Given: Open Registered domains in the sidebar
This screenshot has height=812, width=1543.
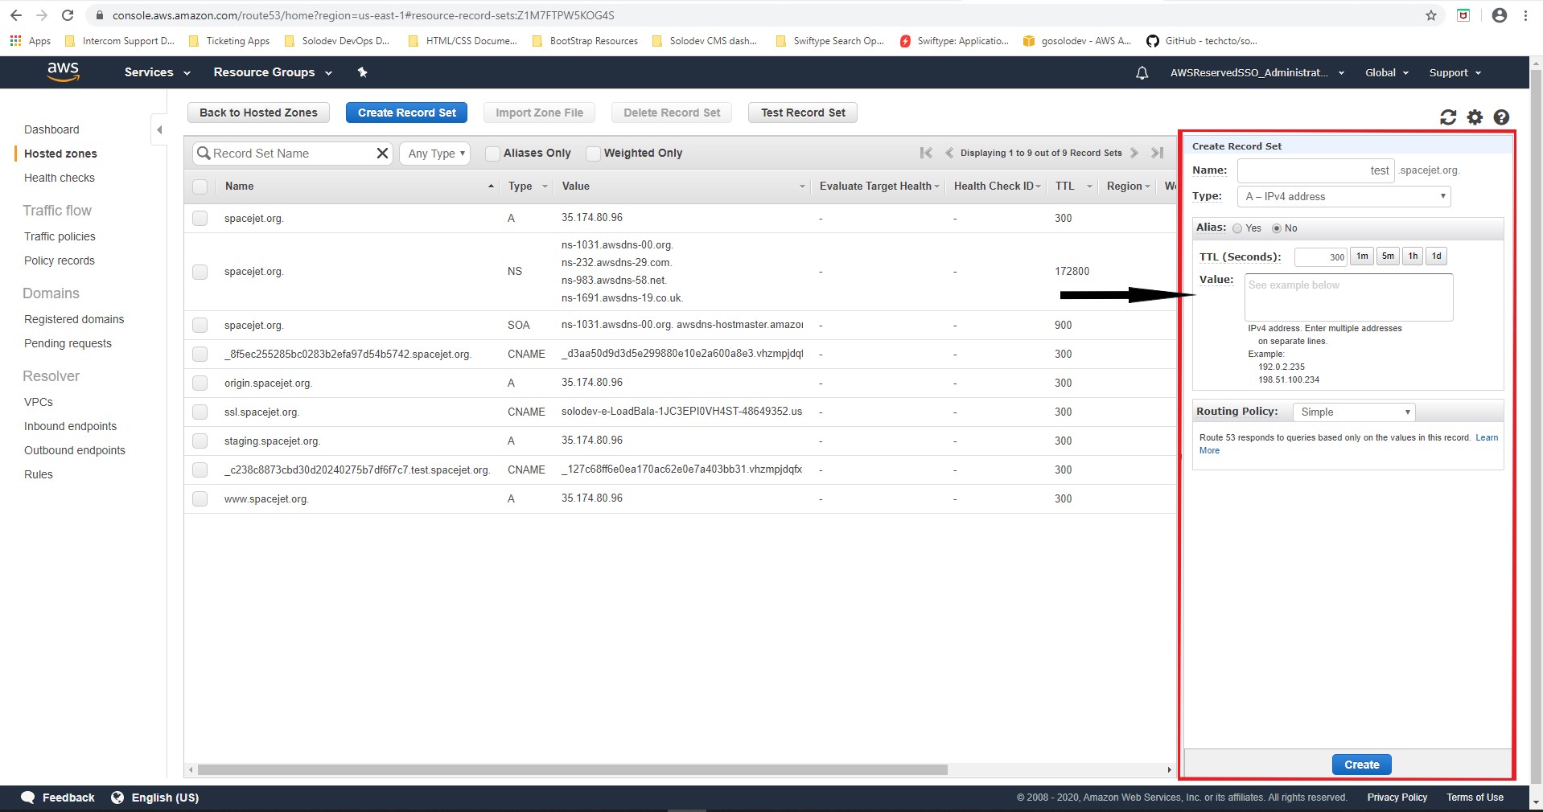Looking at the screenshot, I should click(74, 319).
